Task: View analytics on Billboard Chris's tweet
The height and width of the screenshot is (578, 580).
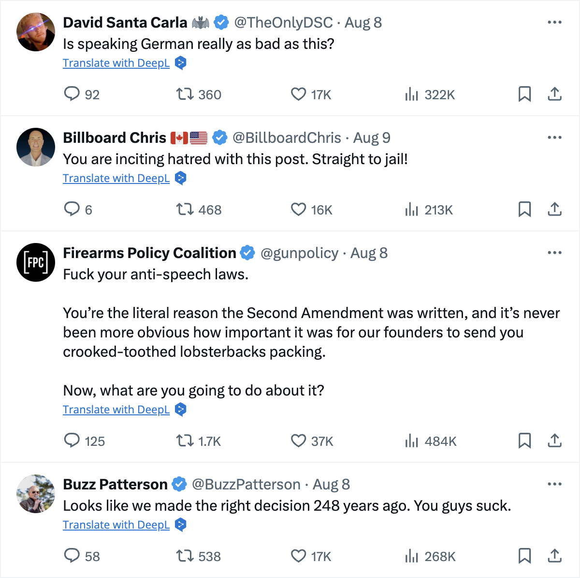Action: (411, 209)
